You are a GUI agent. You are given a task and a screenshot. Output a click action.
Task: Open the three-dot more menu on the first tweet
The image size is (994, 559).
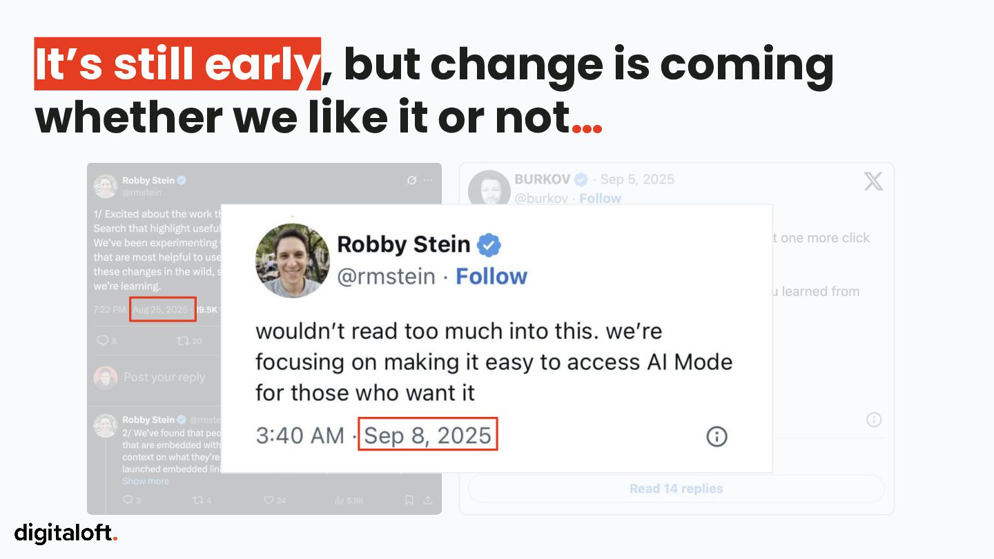click(428, 180)
